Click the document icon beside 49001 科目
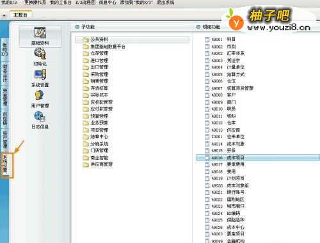Screen dimensions: 320x243 (x=207, y=40)
